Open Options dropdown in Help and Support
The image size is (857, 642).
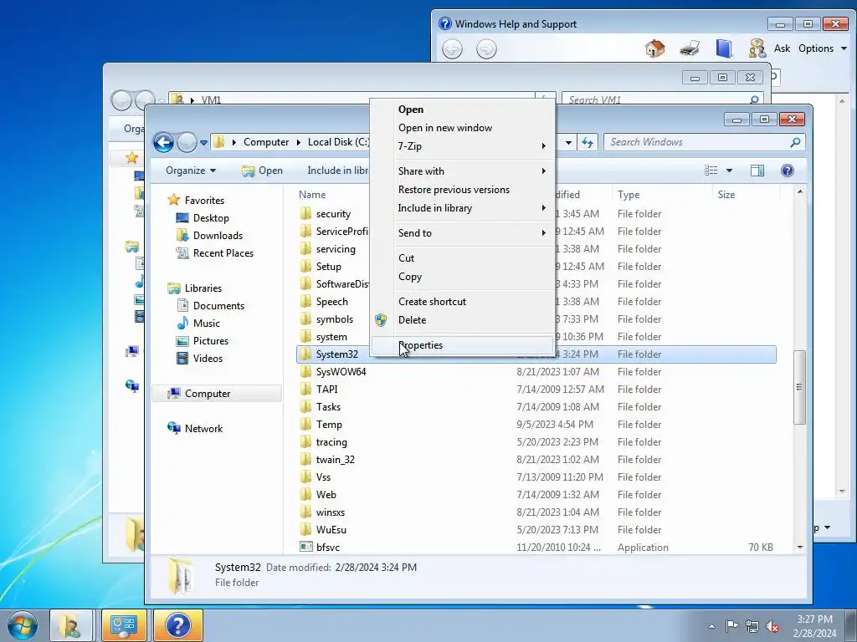tap(823, 48)
